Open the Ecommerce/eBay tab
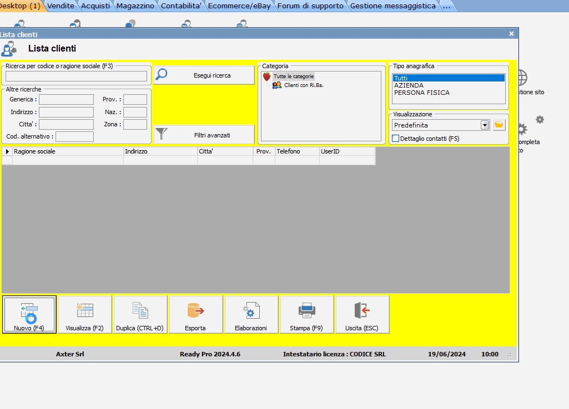 point(239,6)
